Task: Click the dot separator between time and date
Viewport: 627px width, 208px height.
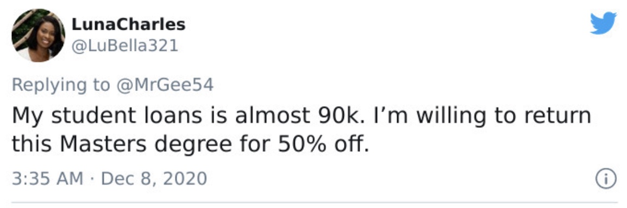Action: point(93,179)
